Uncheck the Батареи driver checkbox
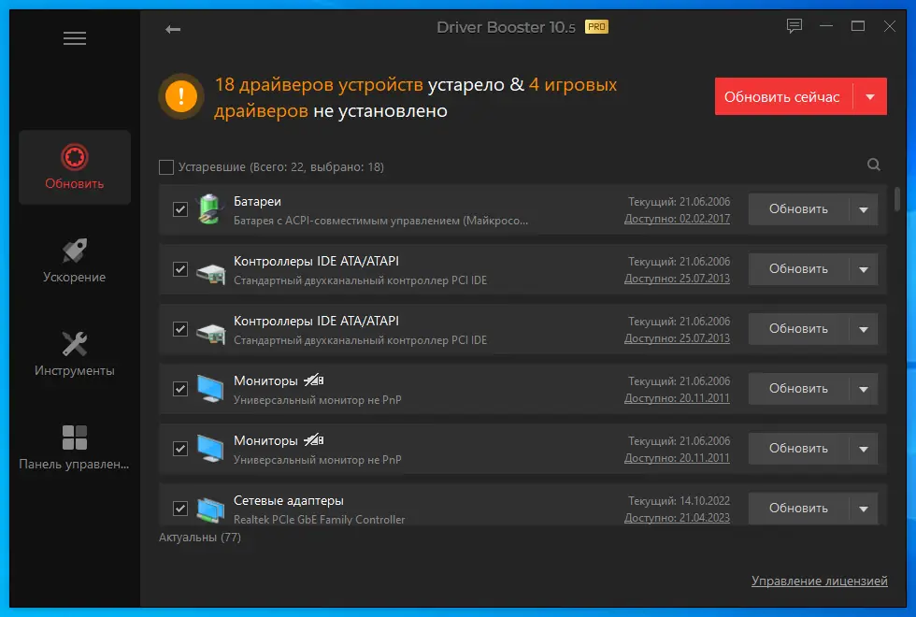The image size is (916, 617). click(179, 209)
